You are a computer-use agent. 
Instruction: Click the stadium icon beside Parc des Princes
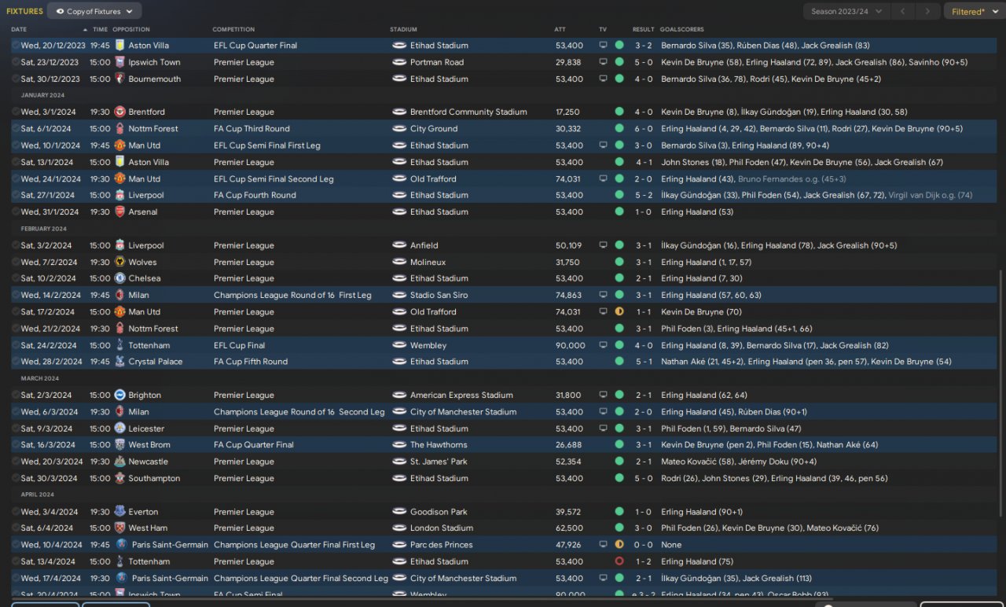click(x=399, y=545)
